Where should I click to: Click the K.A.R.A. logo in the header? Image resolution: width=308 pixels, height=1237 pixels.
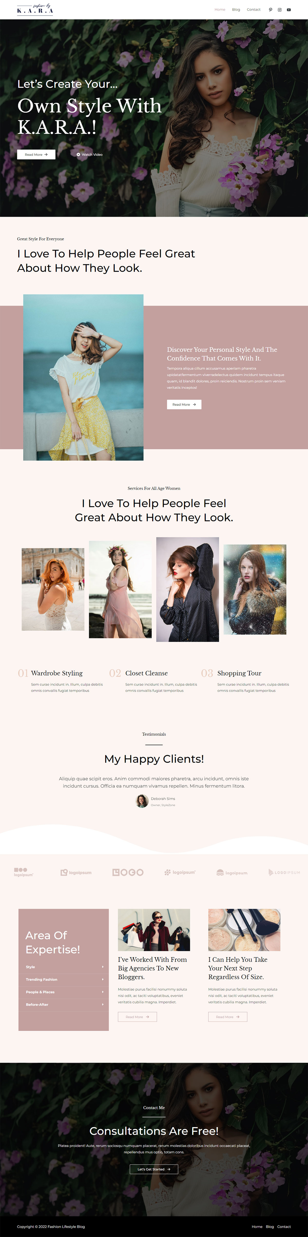35,9
